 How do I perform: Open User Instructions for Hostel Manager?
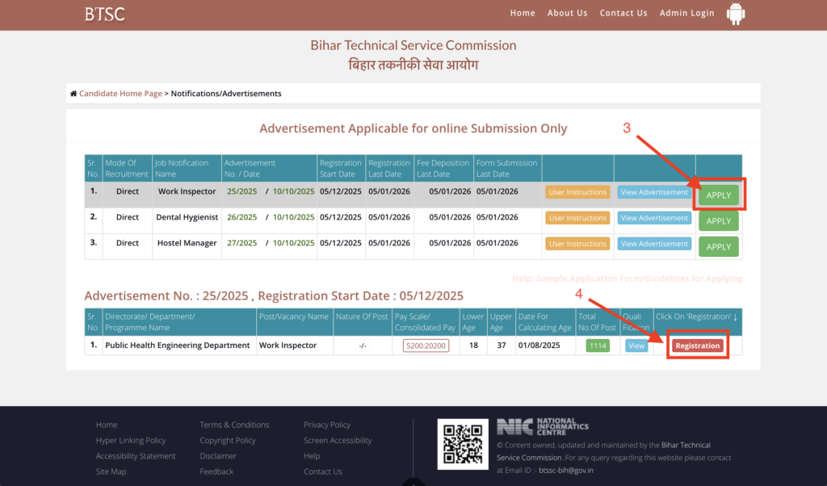[x=577, y=244]
